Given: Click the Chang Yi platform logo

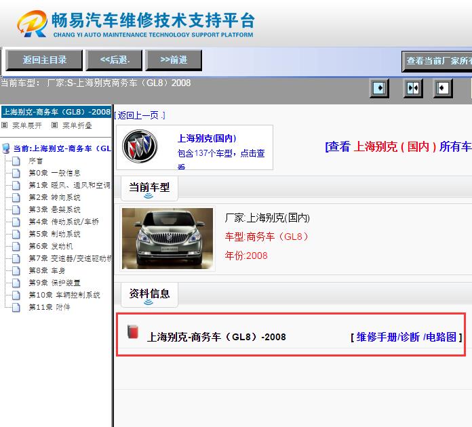Looking at the screenshot, I should (x=136, y=24).
